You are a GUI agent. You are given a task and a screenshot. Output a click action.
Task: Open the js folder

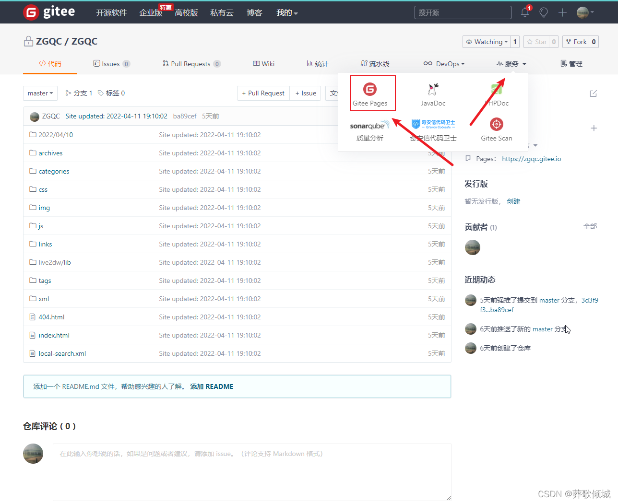(x=41, y=226)
